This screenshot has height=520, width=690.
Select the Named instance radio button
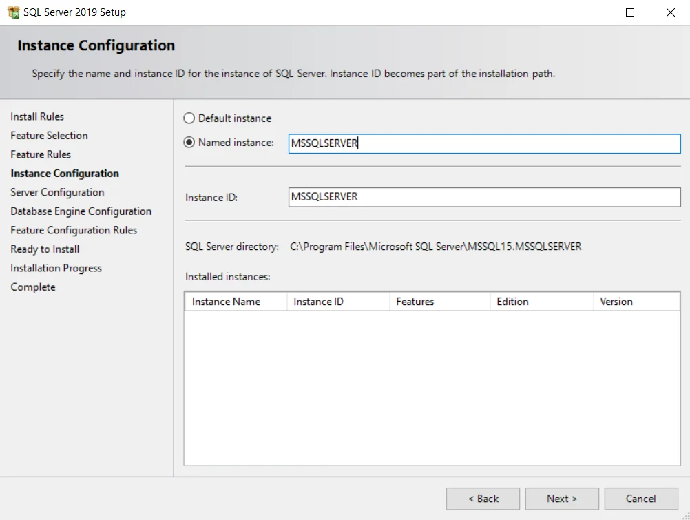click(x=189, y=142)
